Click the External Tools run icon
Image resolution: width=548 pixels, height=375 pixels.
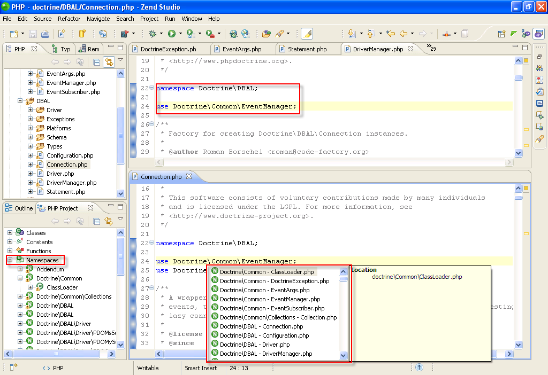coord(210,34)
